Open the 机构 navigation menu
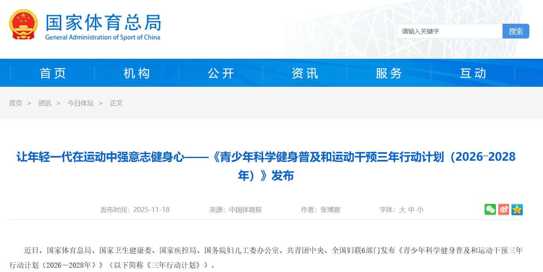Screen dimensions: 543x272 pyautogui.click(x=137, y=73)
